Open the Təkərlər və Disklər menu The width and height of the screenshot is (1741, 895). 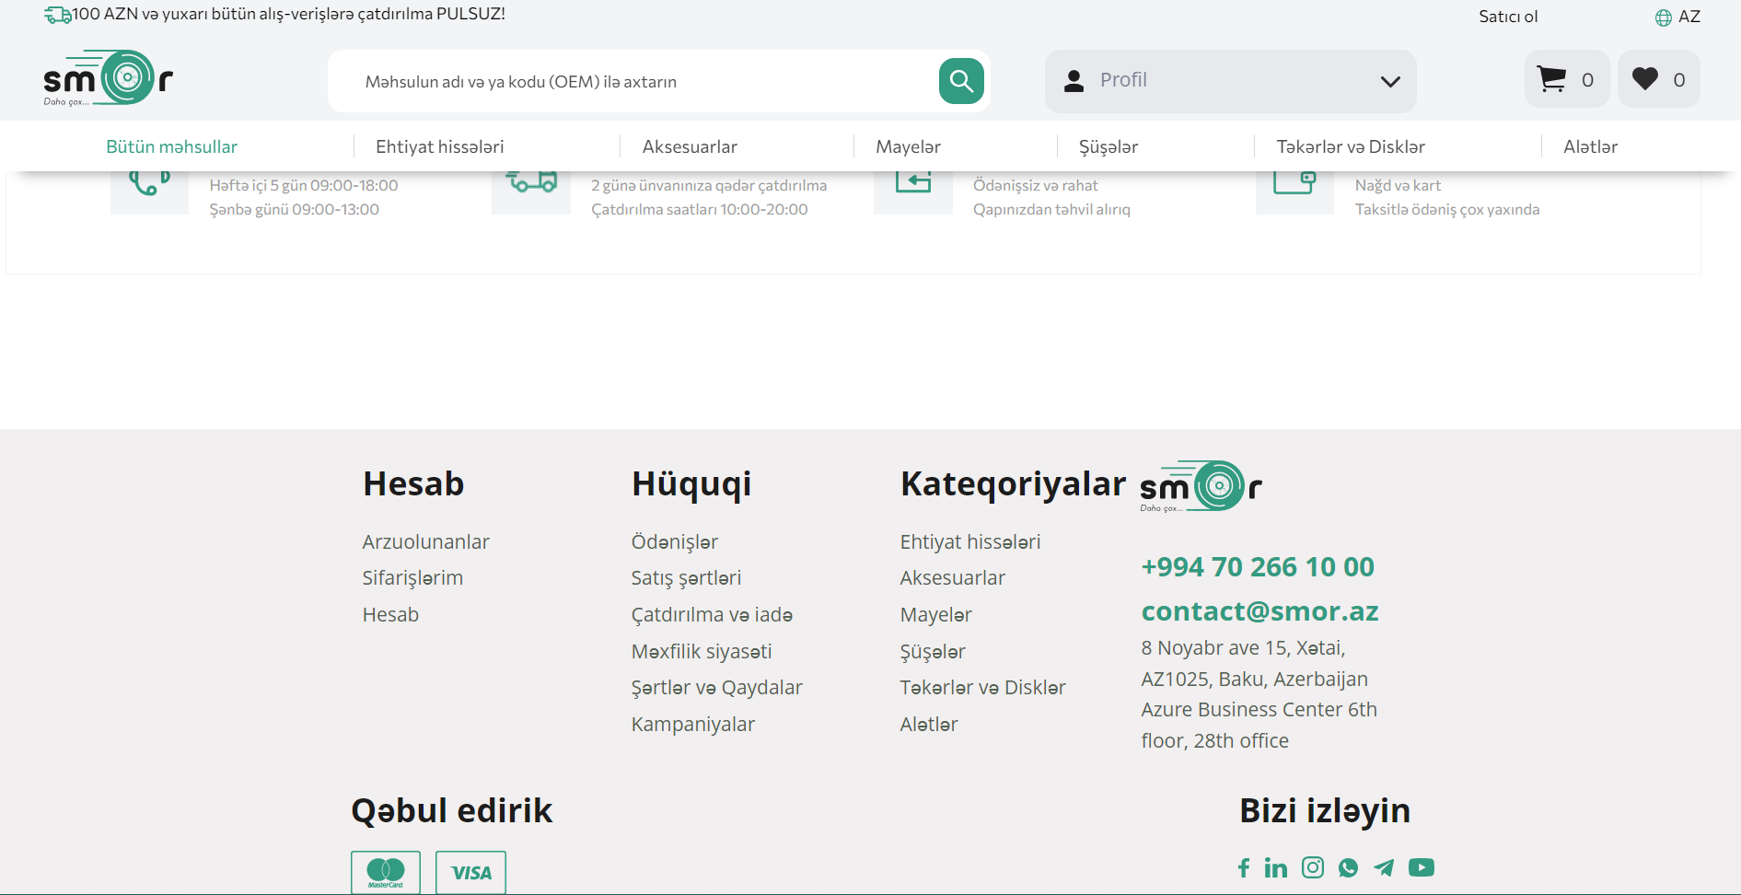click(1350, 146)
